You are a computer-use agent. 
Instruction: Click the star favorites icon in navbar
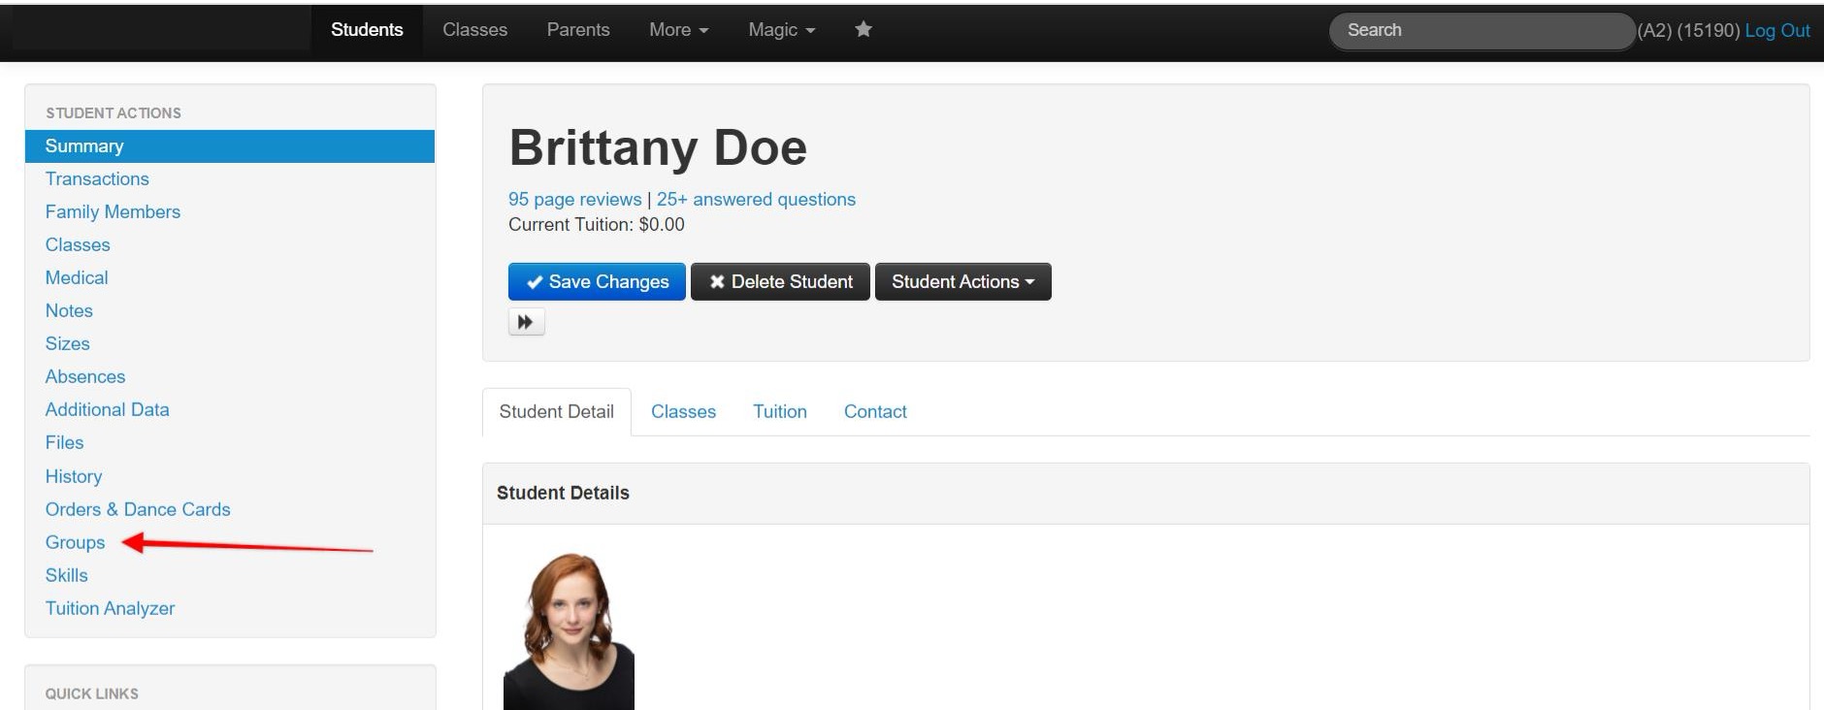[863, 30]
